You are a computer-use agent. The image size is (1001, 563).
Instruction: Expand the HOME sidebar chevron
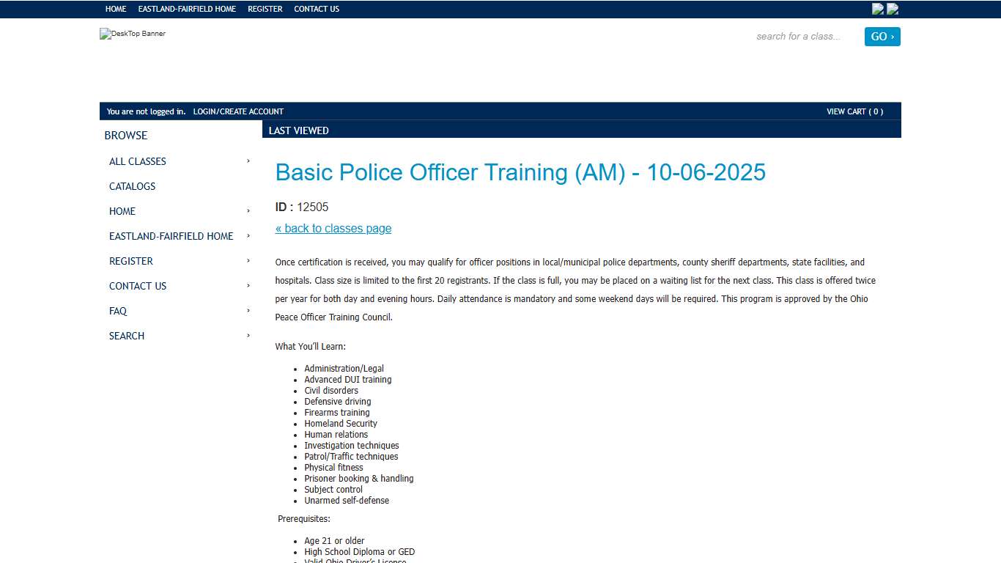coord(247,211)
